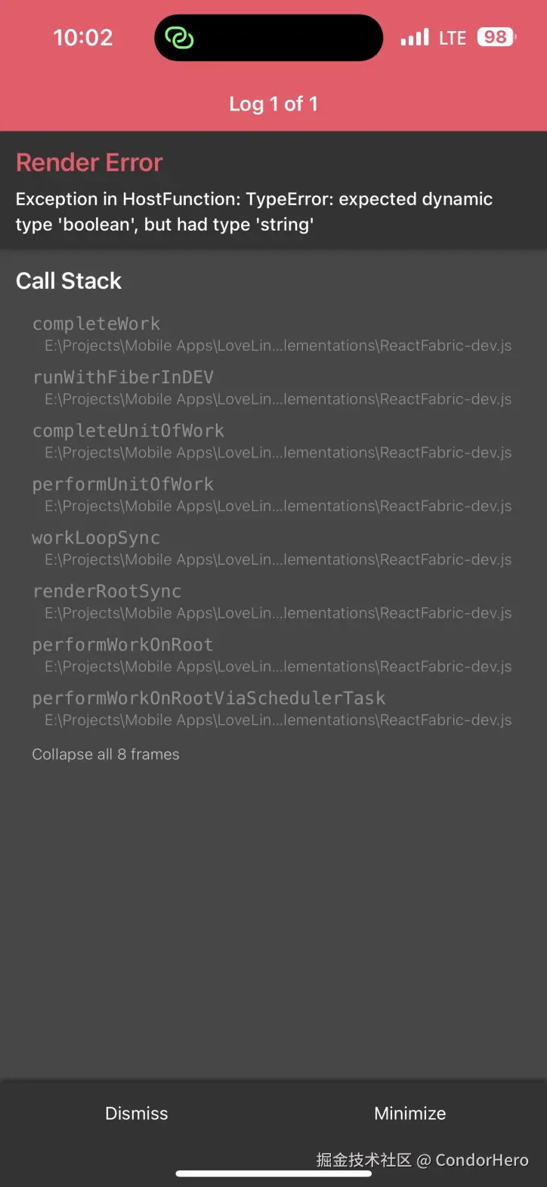Tap the cellular signal bars icon
The image size is (547, 1187).
415,37
